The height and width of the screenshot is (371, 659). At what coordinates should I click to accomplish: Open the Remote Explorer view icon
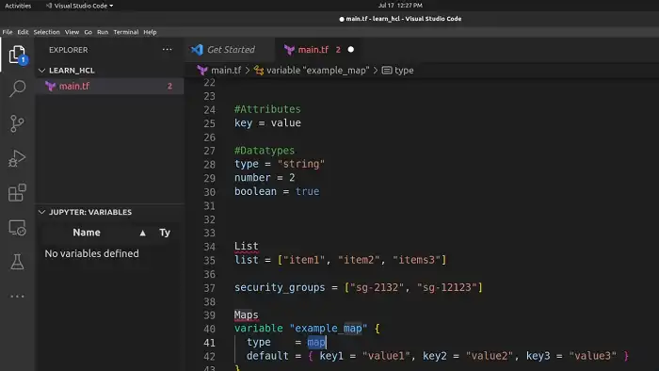[x=17, y=228]
